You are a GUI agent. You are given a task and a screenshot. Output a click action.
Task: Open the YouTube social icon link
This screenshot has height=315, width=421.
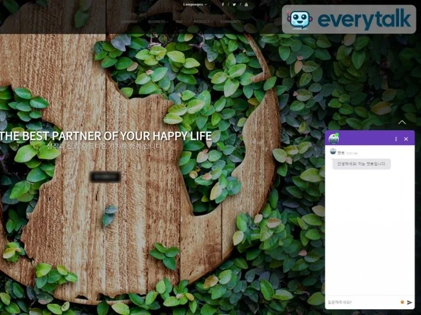pos(246,5)
